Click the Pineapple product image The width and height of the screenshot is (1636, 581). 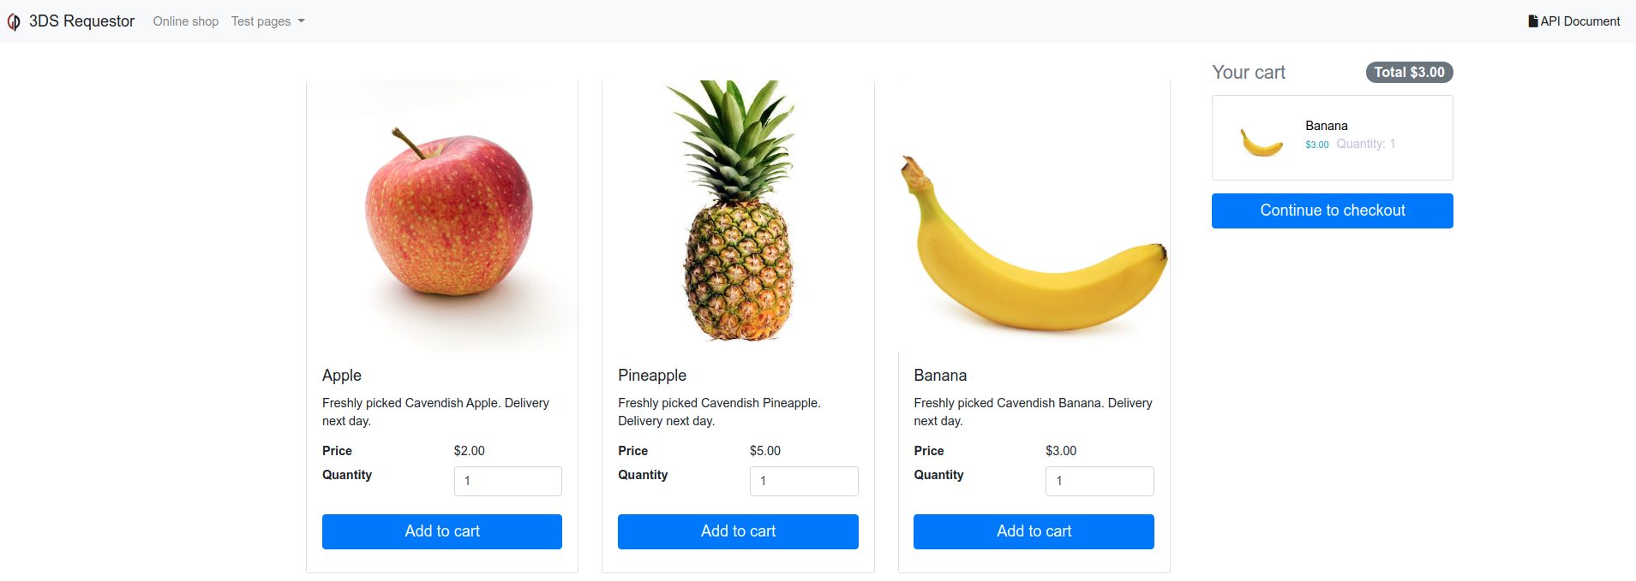(738, 212)
